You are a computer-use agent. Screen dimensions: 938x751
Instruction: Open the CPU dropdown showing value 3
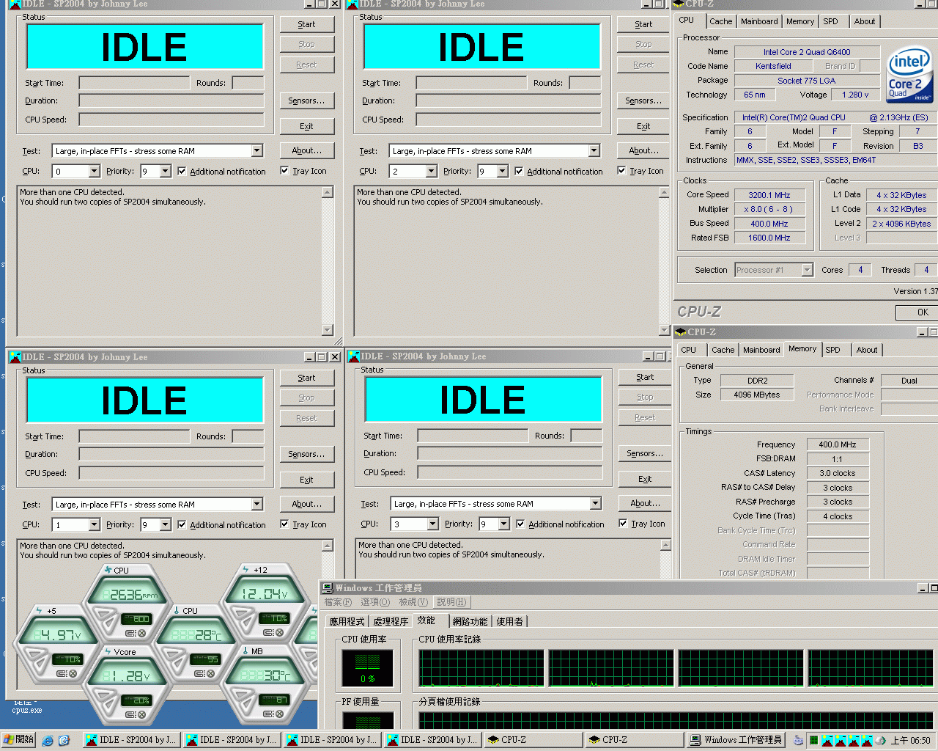pyautogui.click(x=432, y=524)
